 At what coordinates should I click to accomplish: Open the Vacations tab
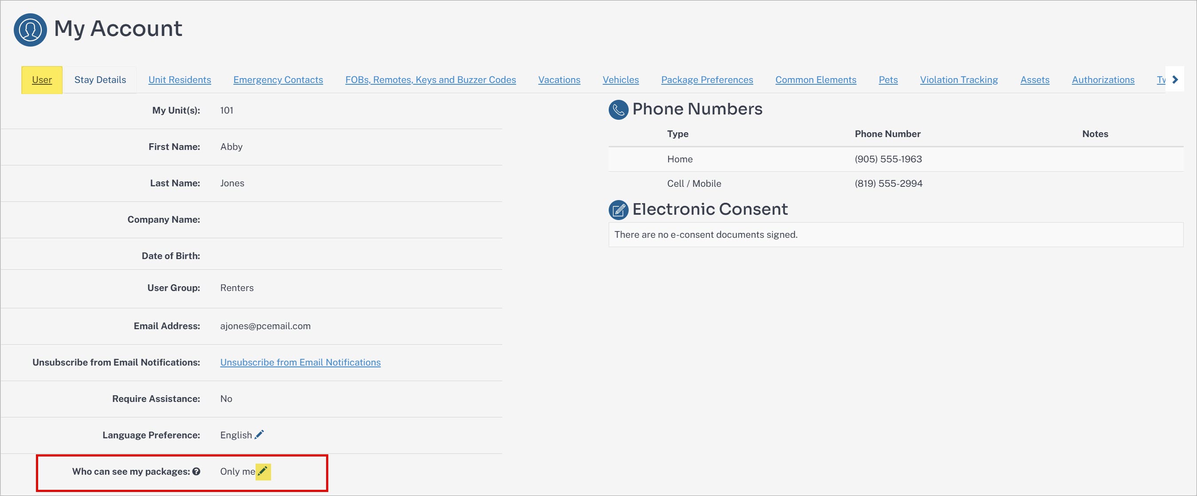[559, 80]
